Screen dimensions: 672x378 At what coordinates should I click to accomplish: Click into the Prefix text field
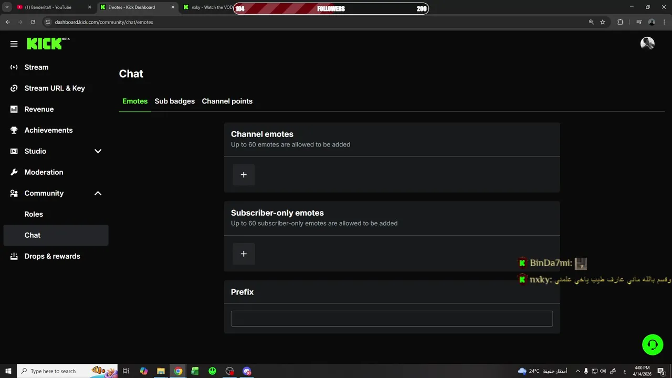392,319
